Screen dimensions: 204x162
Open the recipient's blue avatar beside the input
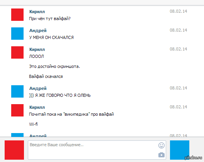click(180, 150)
